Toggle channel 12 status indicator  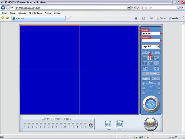click(x=69, y=124)
